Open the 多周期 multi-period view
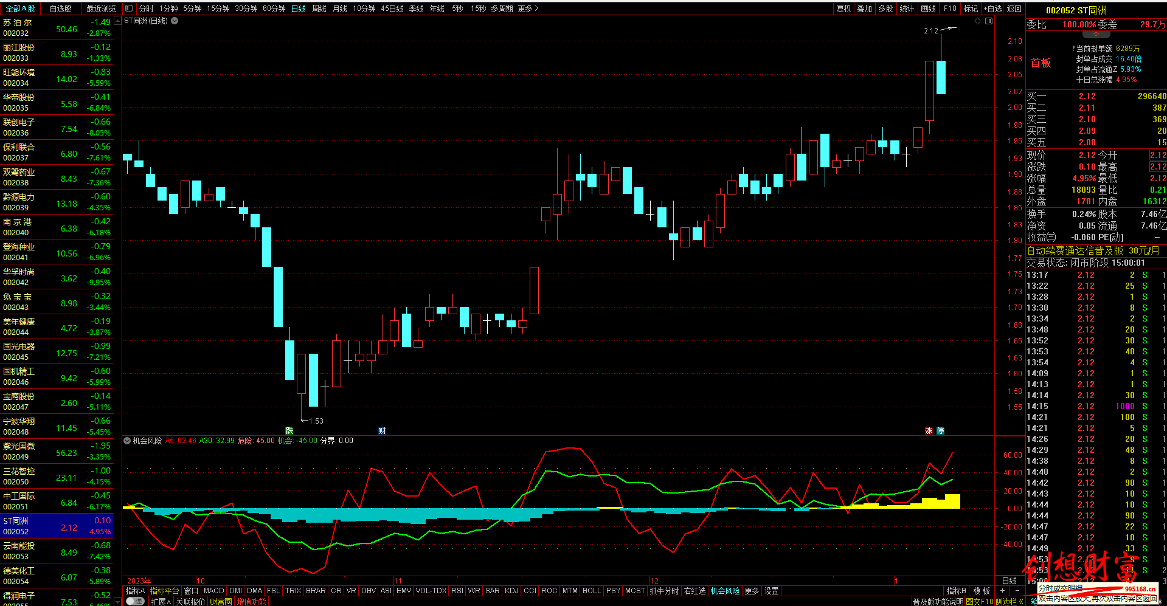Image resolution: width=1167 pixels, height=606 pixels. click(502, 9)
